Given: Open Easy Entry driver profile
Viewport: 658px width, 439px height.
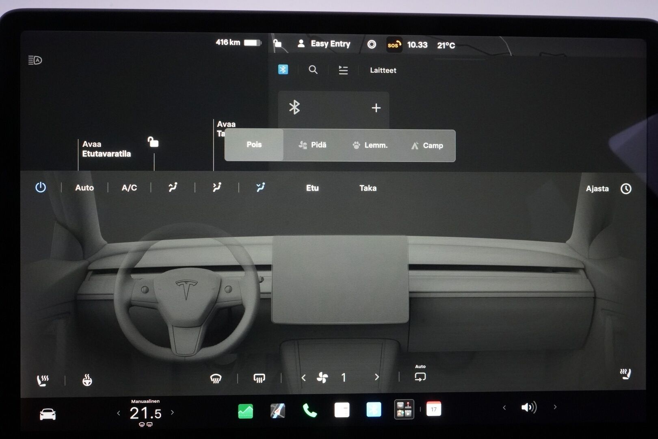Looking at the screenshot, I should 324,44.
